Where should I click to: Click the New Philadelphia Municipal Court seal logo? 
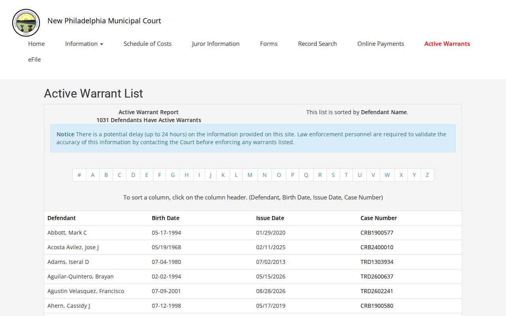(26, 23)
